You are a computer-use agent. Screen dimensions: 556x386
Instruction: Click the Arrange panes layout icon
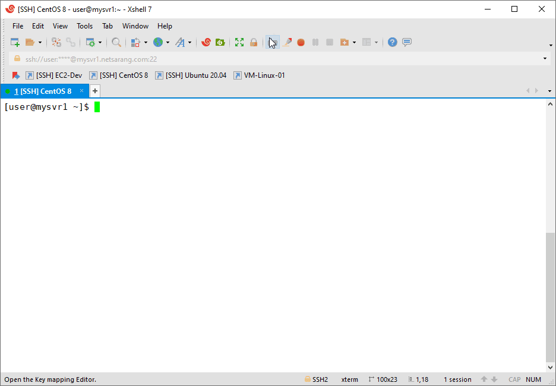point(367,43)
